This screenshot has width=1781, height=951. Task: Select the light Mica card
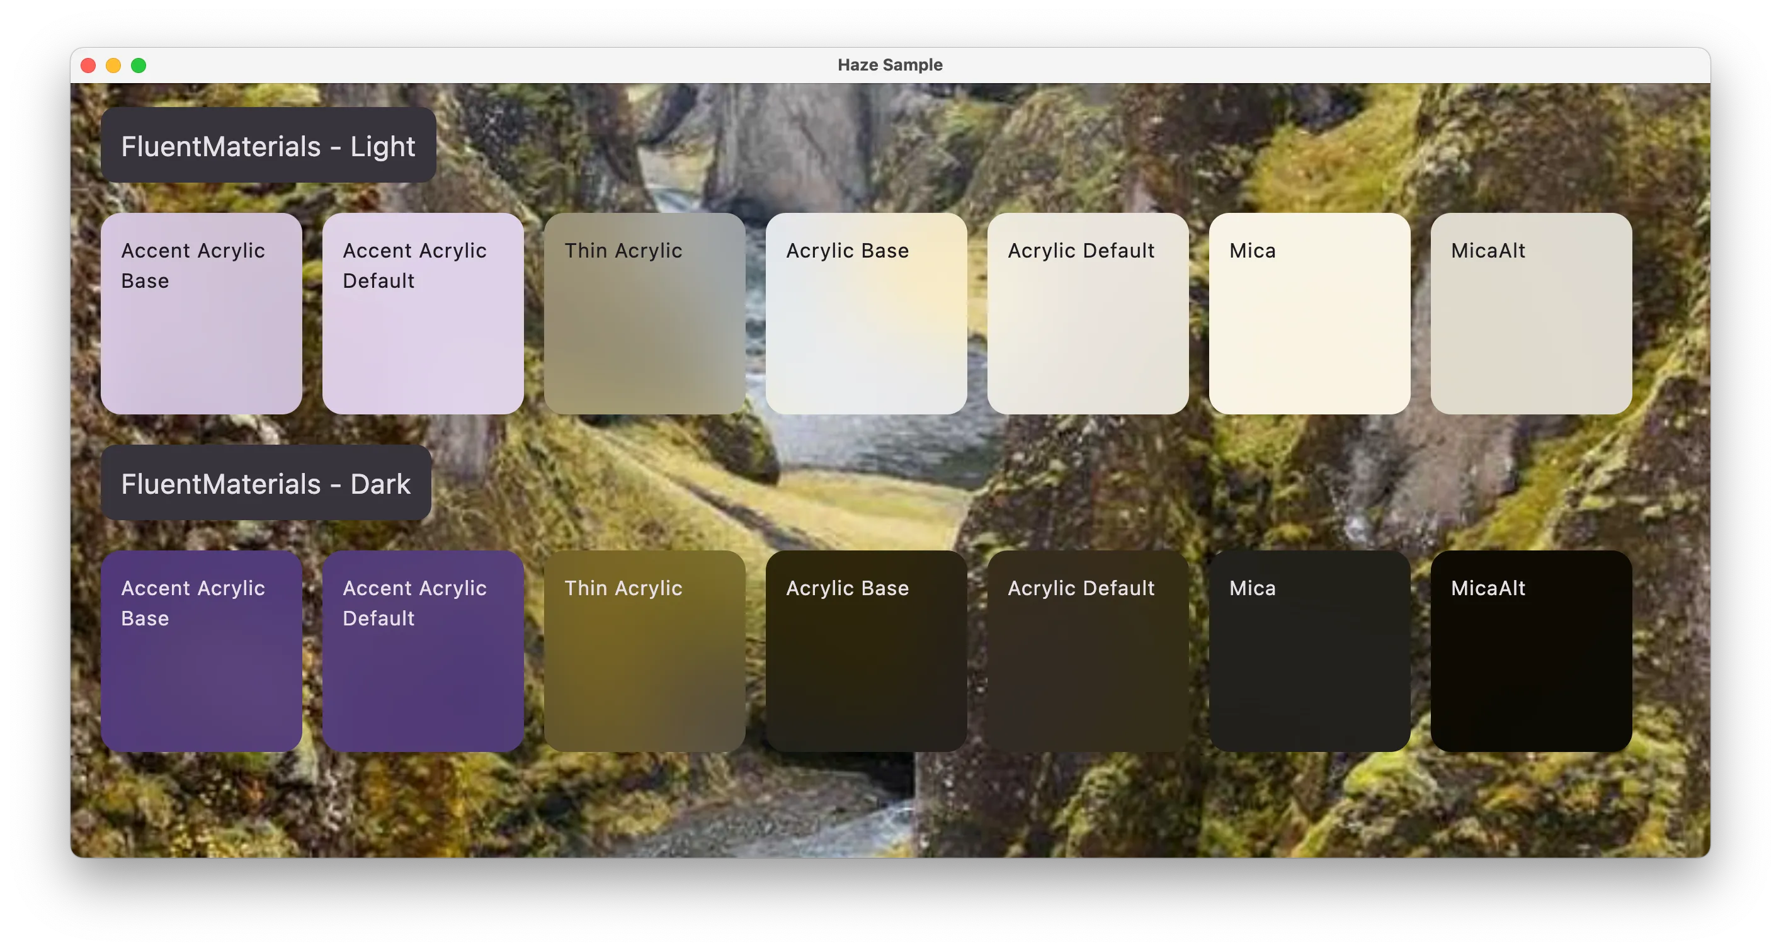[x=1309, y=313]
